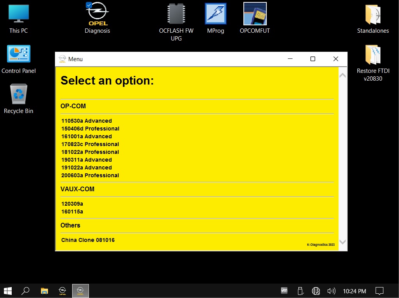Open the Windows Start menu
The image size is (399, 298).
(x=8, y=291)
